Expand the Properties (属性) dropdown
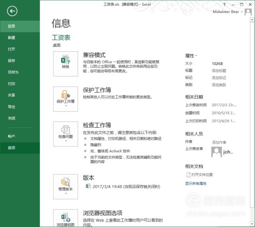255x227 pixels. click(x=191, y=56)
